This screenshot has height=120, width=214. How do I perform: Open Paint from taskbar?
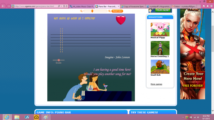tap(46, 117)
